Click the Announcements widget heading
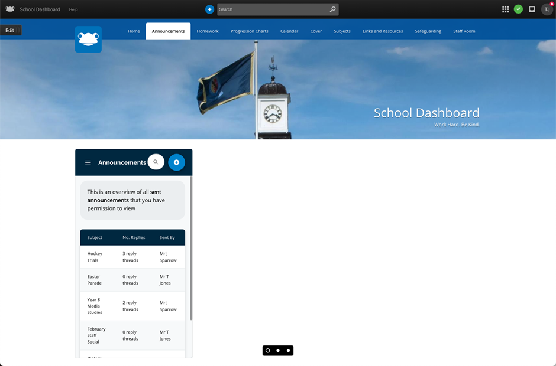This screenshot has width=556, height=366. click(x=122, y=162)
